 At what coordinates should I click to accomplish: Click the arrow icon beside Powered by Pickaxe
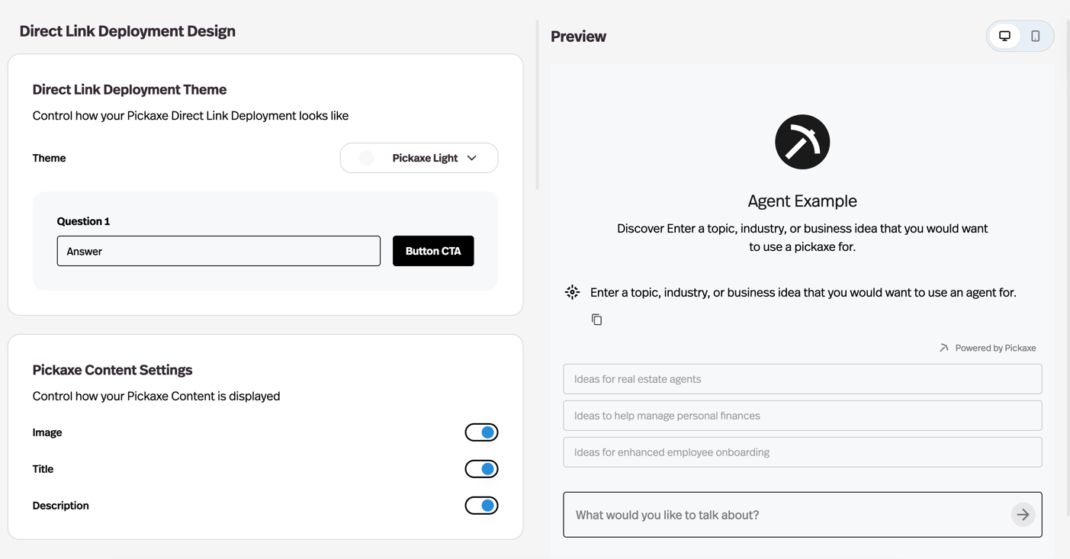click(943, 347)
